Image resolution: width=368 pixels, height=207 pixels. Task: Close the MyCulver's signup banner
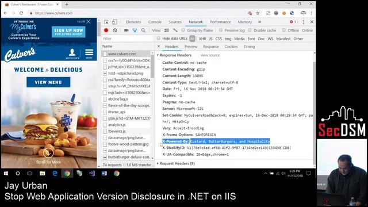(x=88, y=22)
